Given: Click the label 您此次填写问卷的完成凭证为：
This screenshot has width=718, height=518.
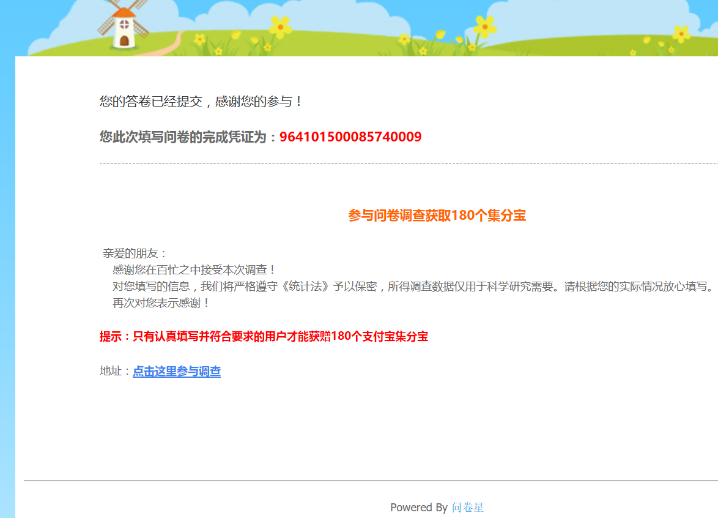Looking at the screenshot, I should [x=189, y=137].
